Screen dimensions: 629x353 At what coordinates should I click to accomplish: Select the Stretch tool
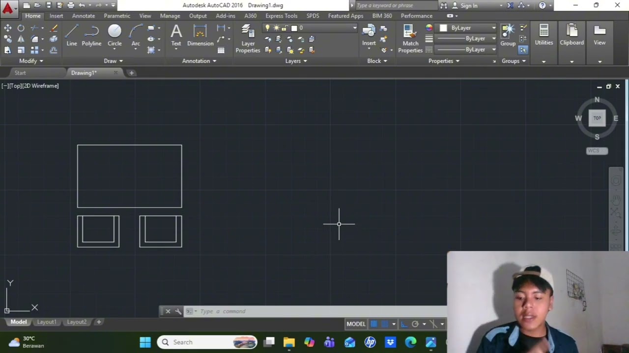click(x=8, y=50)
